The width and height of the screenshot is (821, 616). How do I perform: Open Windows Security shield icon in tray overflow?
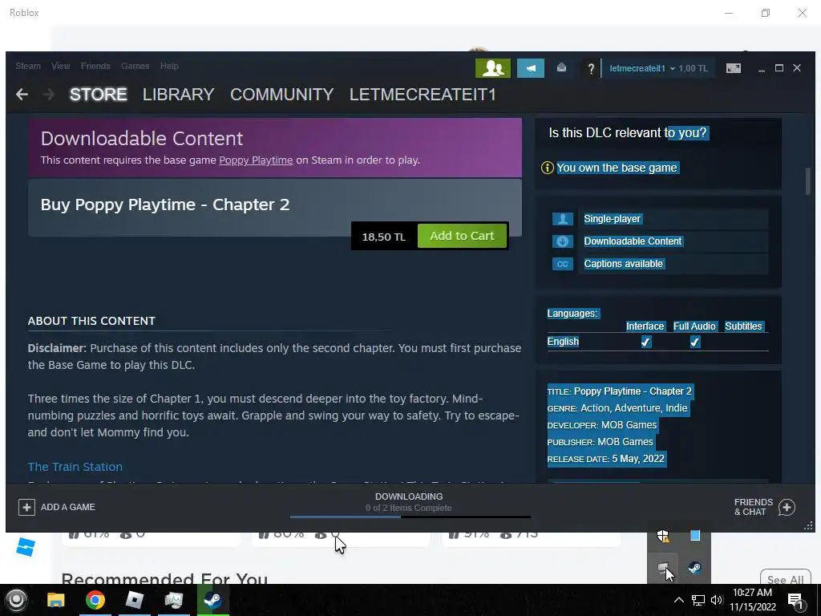[x=663, y=536]
